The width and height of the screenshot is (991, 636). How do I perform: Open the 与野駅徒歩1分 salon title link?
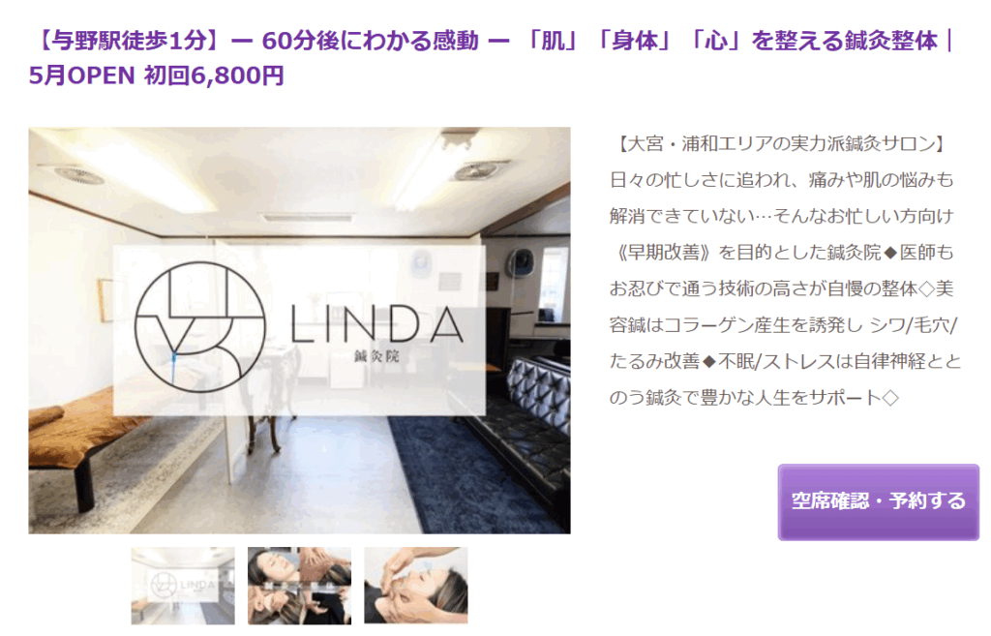pyautogui.click(x=492, y=57)
